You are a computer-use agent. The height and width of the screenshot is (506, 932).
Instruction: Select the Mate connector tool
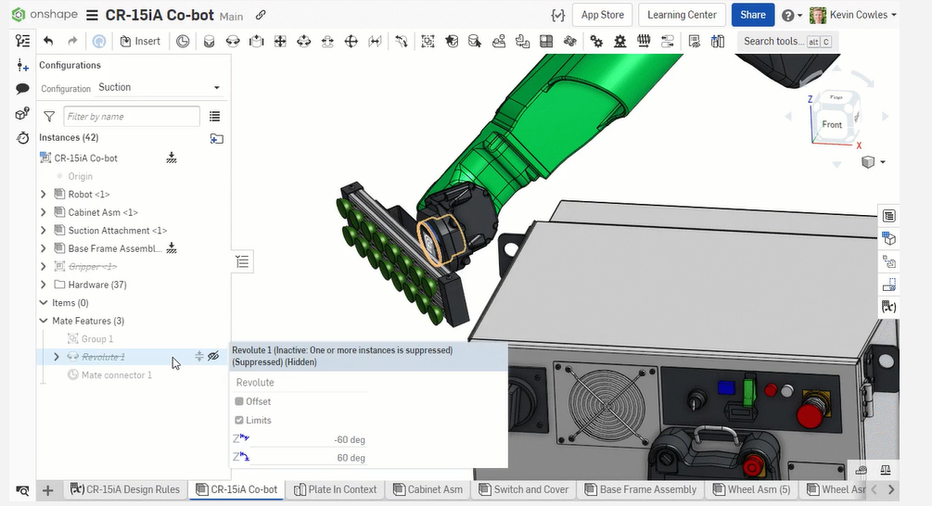(x=183, y=41)
